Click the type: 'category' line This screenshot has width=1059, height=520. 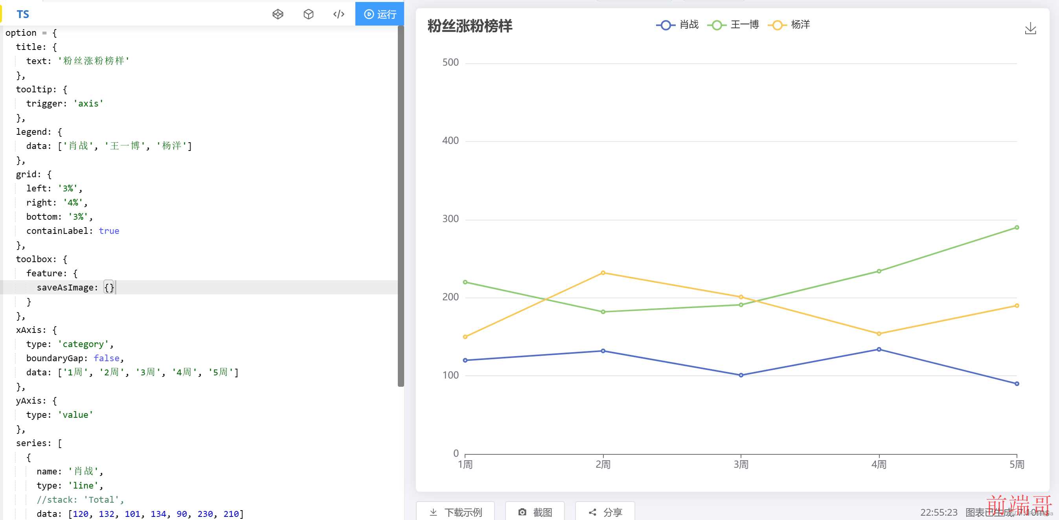(x=70, y=344)
